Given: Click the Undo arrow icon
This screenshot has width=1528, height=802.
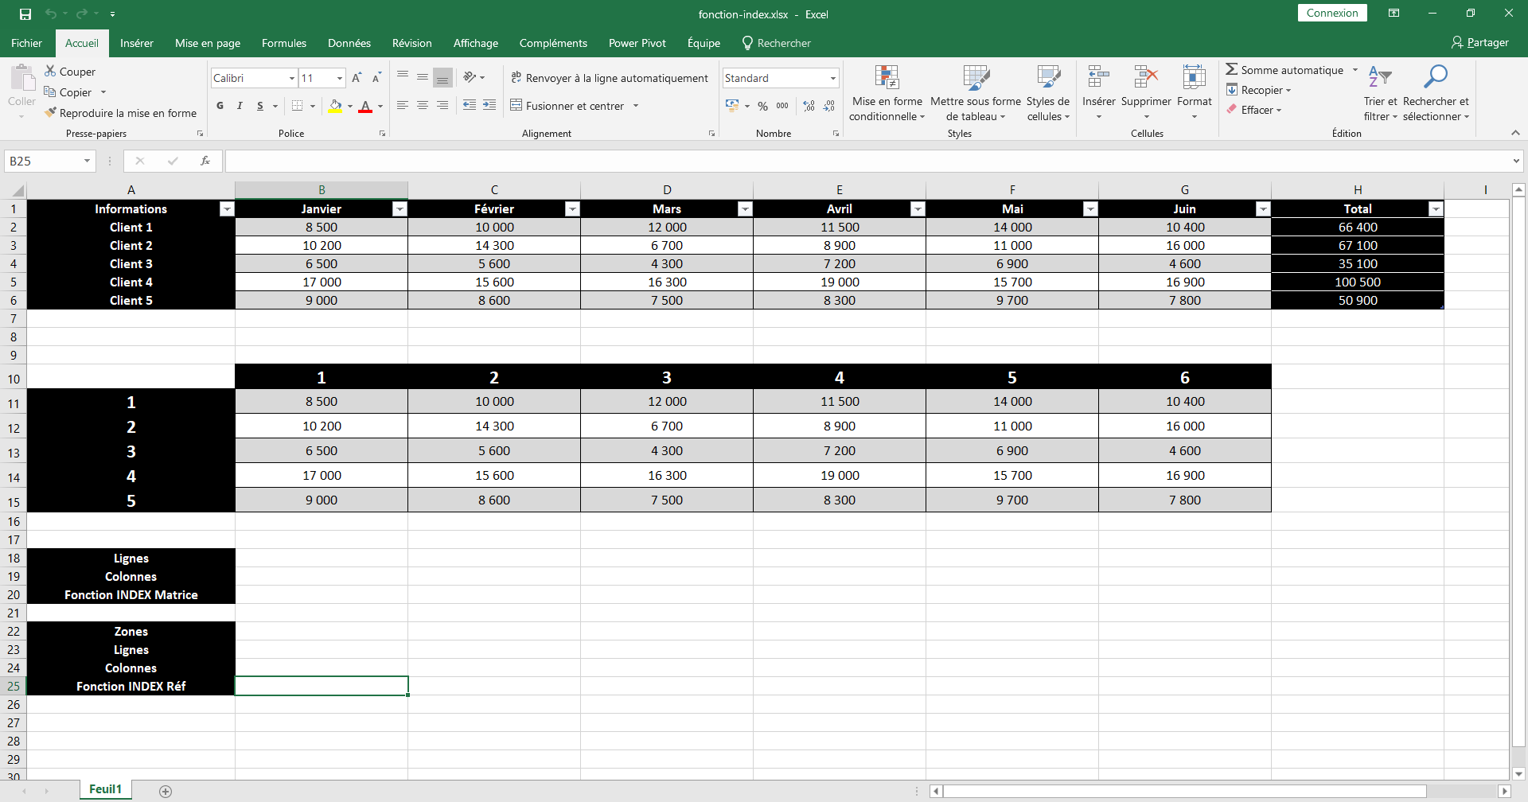Looking at the screenshot, I should click(51, 14).
